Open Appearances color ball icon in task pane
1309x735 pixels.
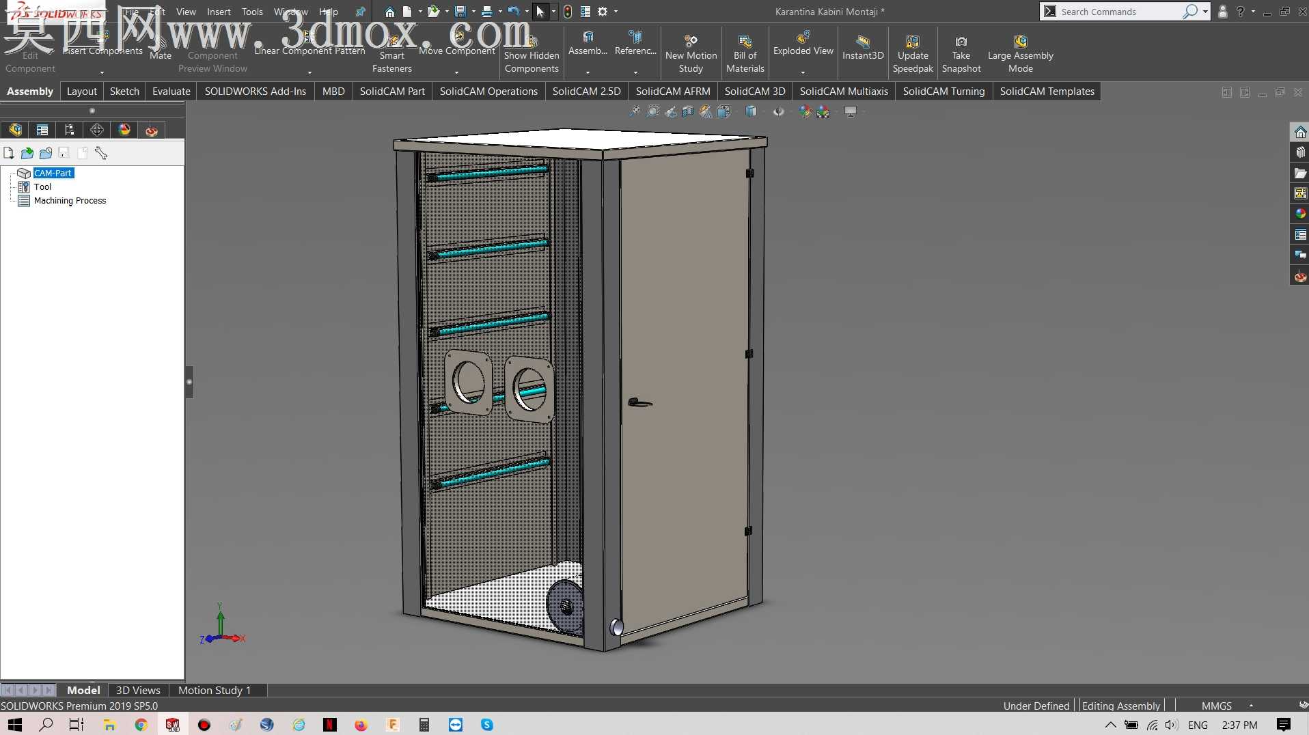point(1300,214)
